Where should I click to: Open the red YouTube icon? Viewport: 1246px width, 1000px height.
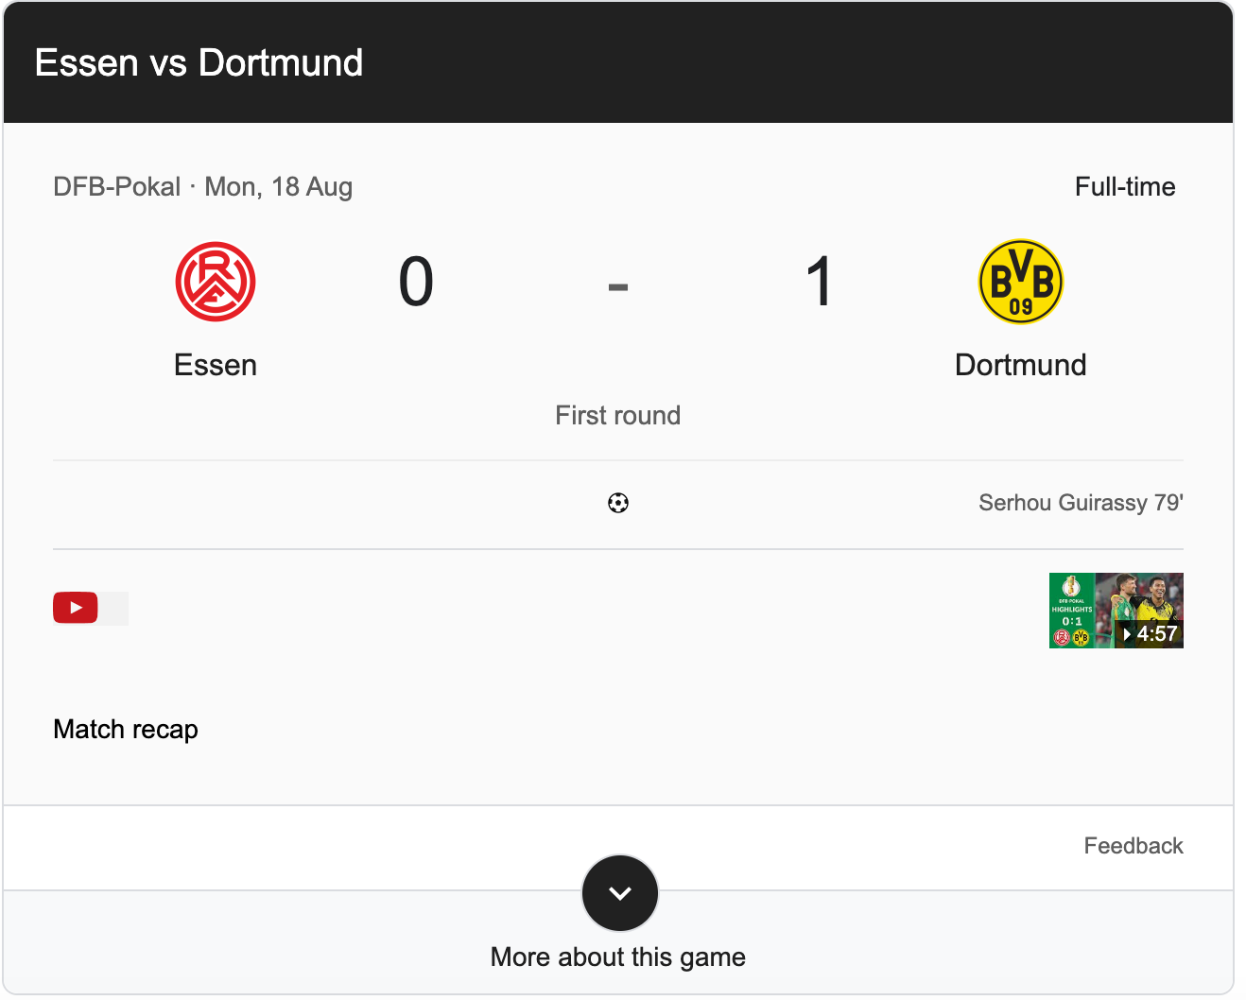tap(76, 608)
